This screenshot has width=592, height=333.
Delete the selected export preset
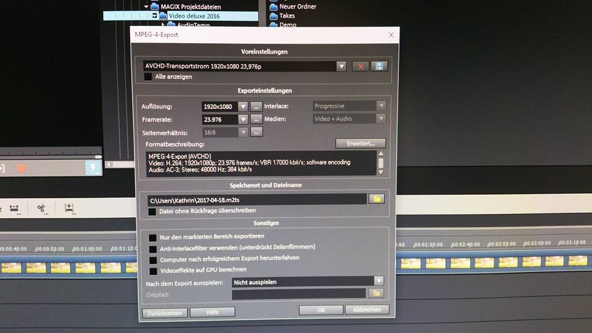pos(360,67)
